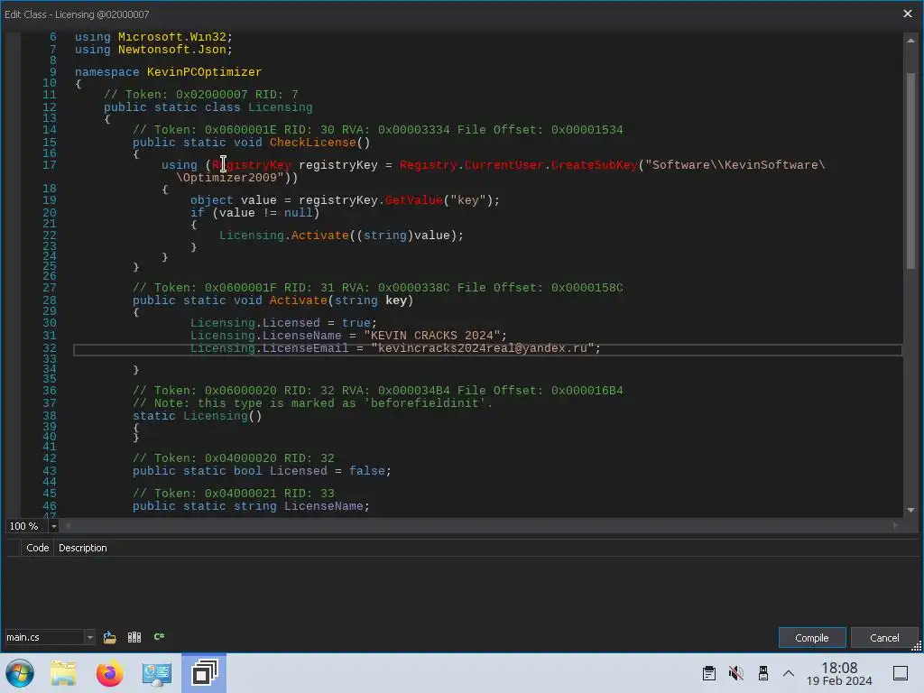Open the Windows Start menu orb
This screenshot has height=693, width=924.
click(x=20, y=673)
